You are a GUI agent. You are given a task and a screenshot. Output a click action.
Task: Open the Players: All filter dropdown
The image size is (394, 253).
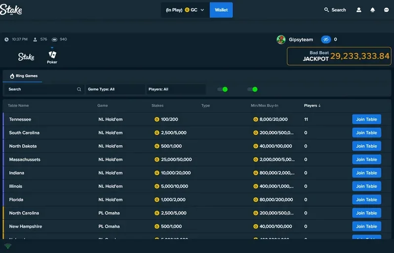pos(176,90)
